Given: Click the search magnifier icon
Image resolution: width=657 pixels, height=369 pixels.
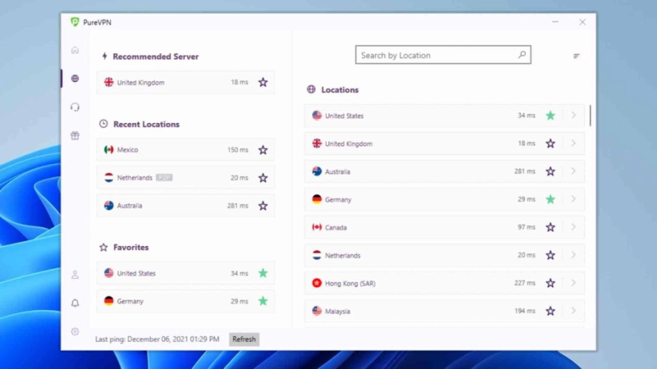Looking at the screenshot, I should pyautogui.click(x=522, y=55).
